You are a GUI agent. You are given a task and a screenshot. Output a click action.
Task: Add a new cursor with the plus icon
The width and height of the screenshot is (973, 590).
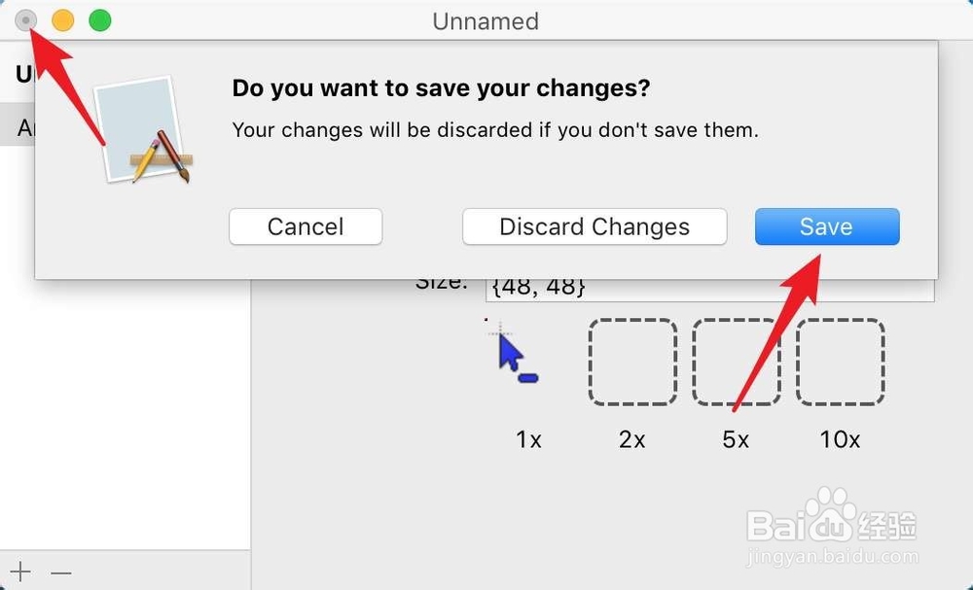click(20, 572)
